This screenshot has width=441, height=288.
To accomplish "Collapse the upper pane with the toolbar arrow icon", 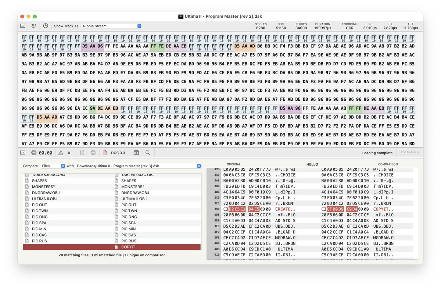I will click(23, 26).
